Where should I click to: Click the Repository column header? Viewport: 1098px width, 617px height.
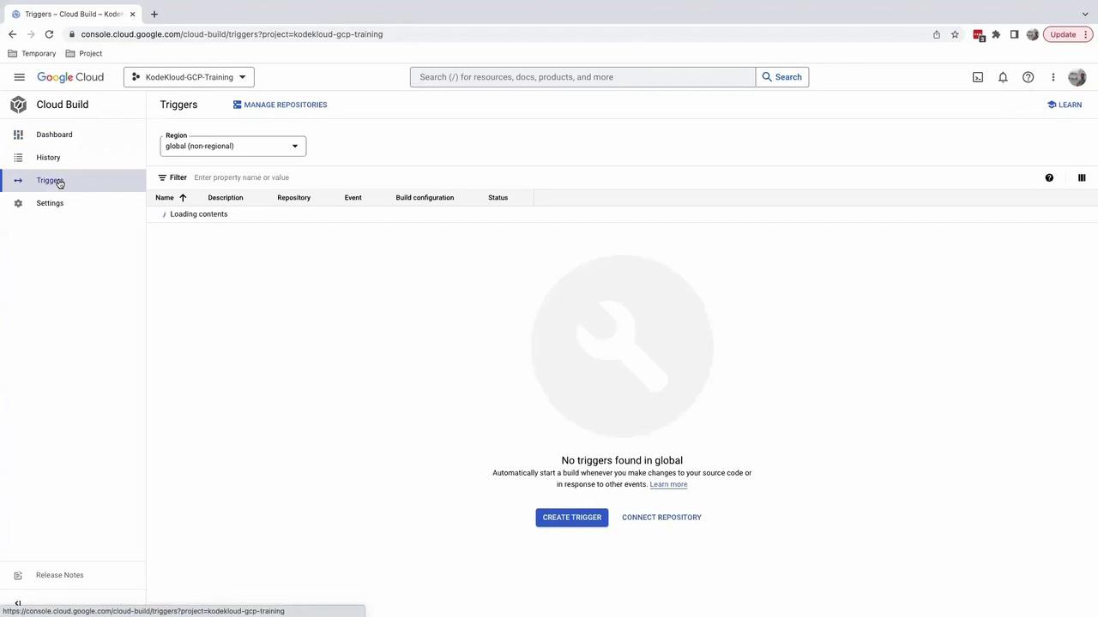pyautogui.click(x=294, y=198)
